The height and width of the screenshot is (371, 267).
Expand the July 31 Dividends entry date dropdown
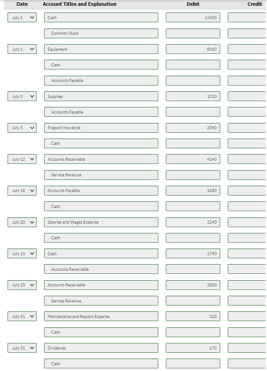point(22,348)
